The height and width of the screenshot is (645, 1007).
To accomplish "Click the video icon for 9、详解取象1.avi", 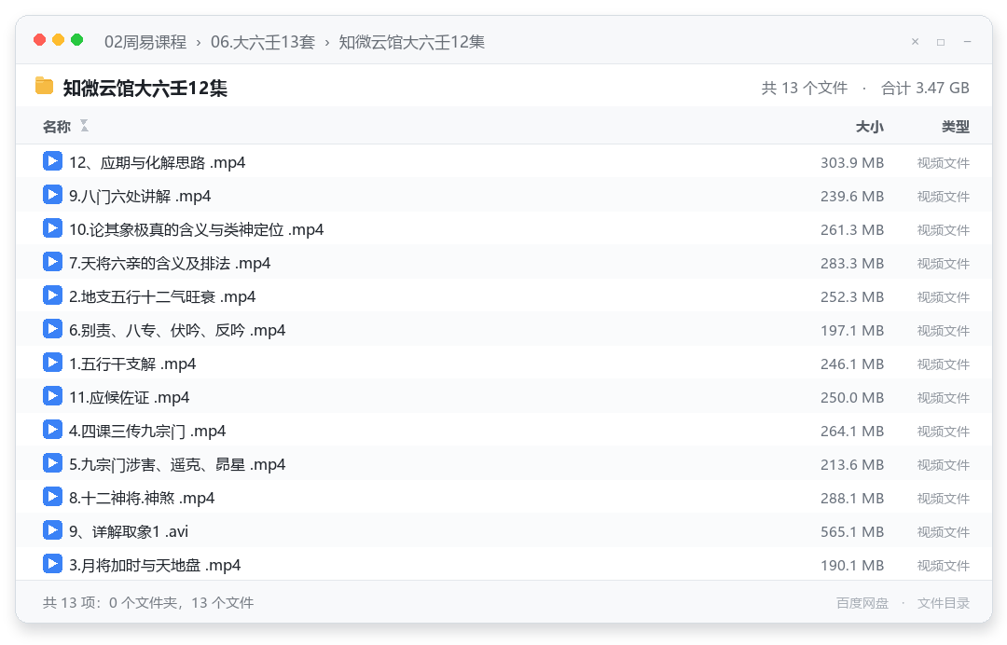I will pos(52,530).
